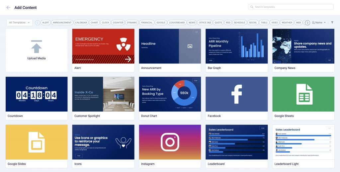
Task: Select the Bar Graph template thumbnail
Action: pos(236,46)
